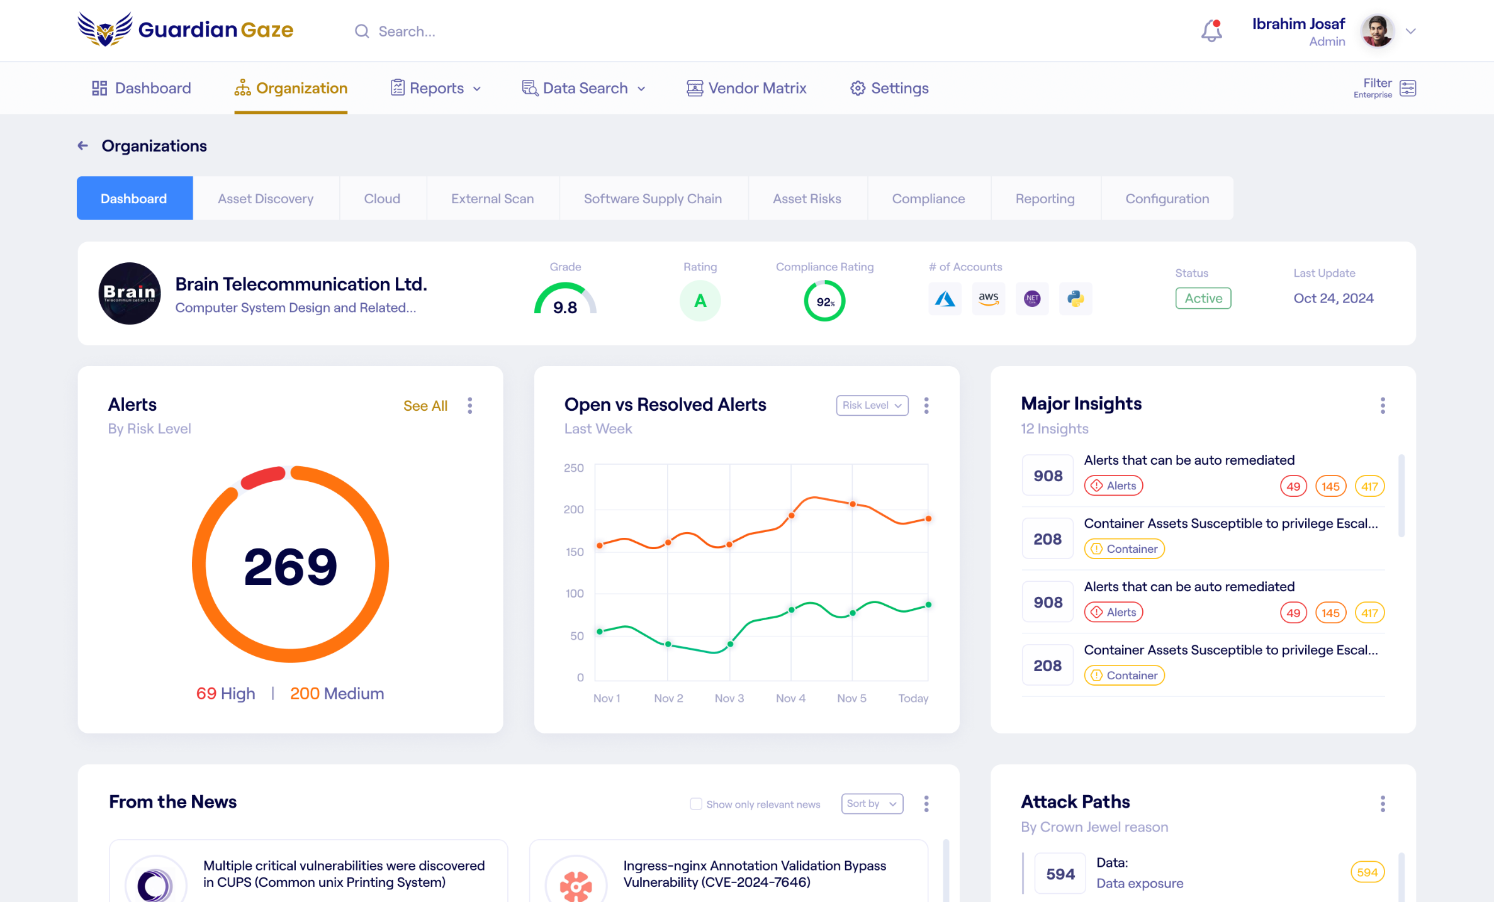The width and height of the screenshot is (1494, 902).
Task: Click the back arrow beside Organizations
Action: coord(82,146)
